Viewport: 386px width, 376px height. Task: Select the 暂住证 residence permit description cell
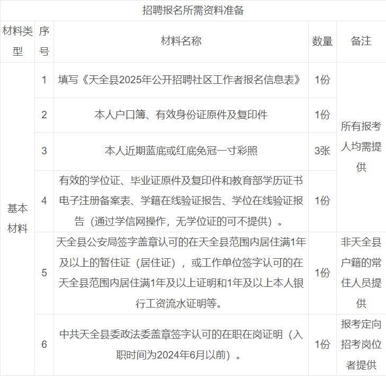point(181,273)
